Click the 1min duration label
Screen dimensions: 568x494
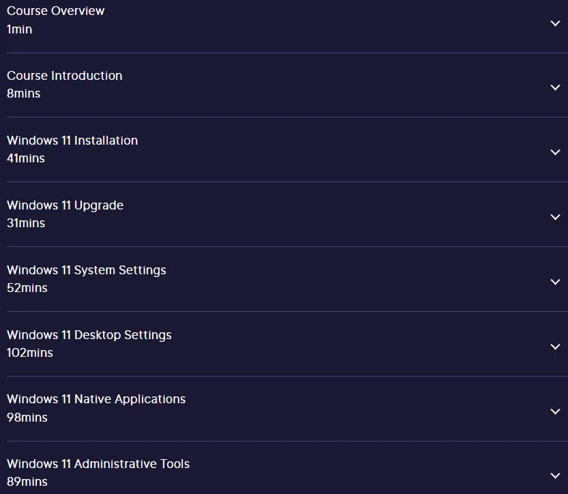(x=20, y=29)
